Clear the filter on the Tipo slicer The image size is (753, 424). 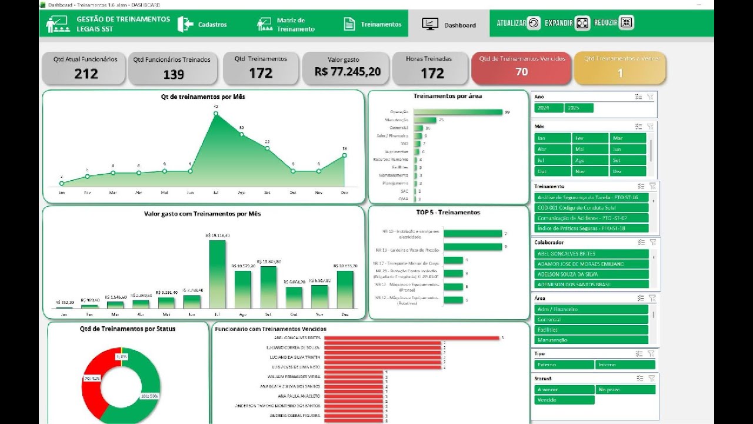[x=651, y=354]
